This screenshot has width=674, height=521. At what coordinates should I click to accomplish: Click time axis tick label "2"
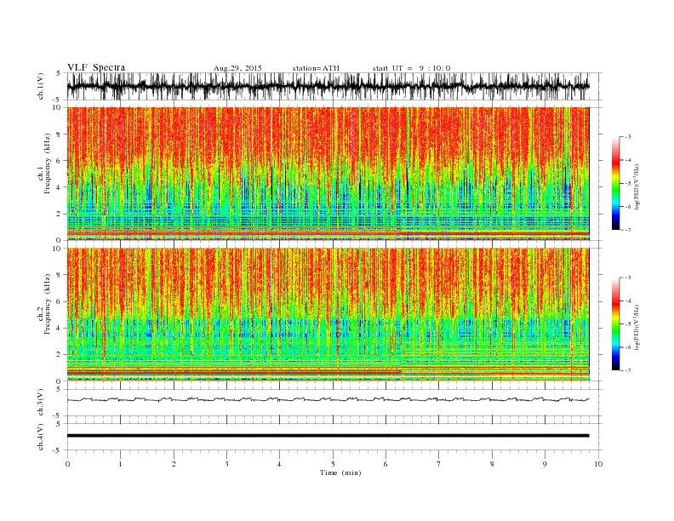pyautogui.click(x=174, y=464)
